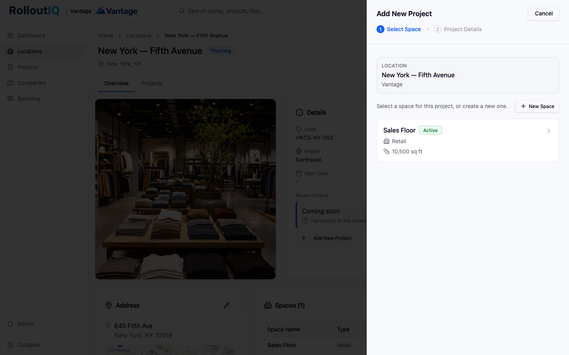Open Companies from the sidebar
569x355 pixels.
(44, 83)
